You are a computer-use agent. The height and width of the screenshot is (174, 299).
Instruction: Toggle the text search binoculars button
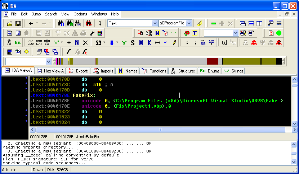point(70,23)
